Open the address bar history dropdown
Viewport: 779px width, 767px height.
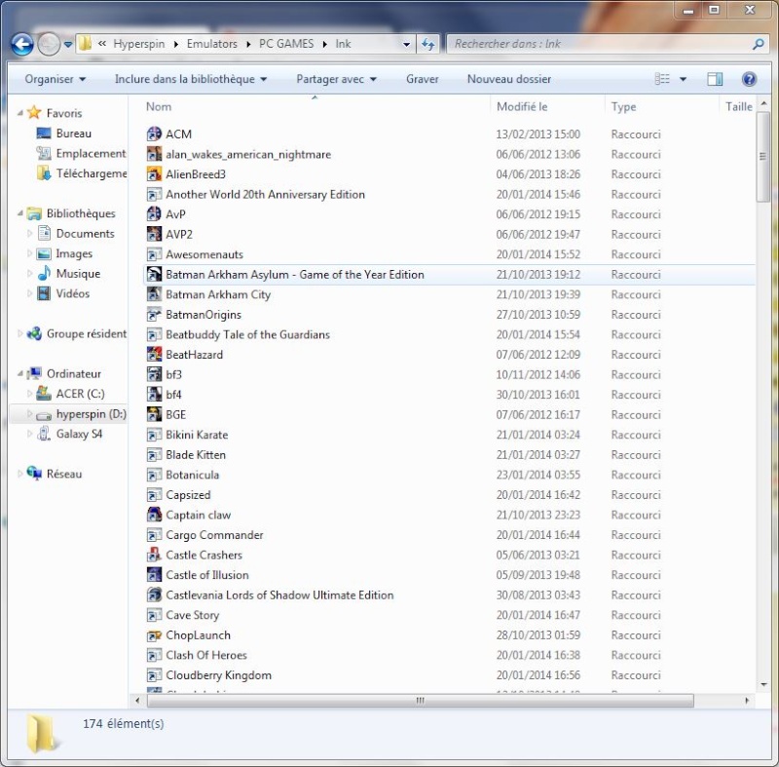pos(406,44)
